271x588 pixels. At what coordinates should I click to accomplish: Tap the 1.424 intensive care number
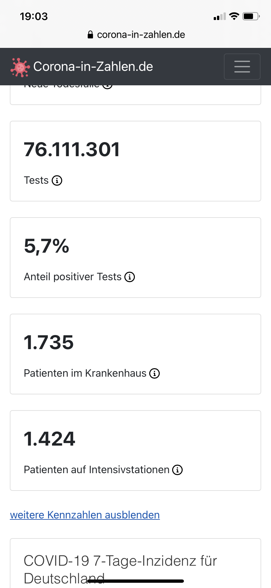49,439
